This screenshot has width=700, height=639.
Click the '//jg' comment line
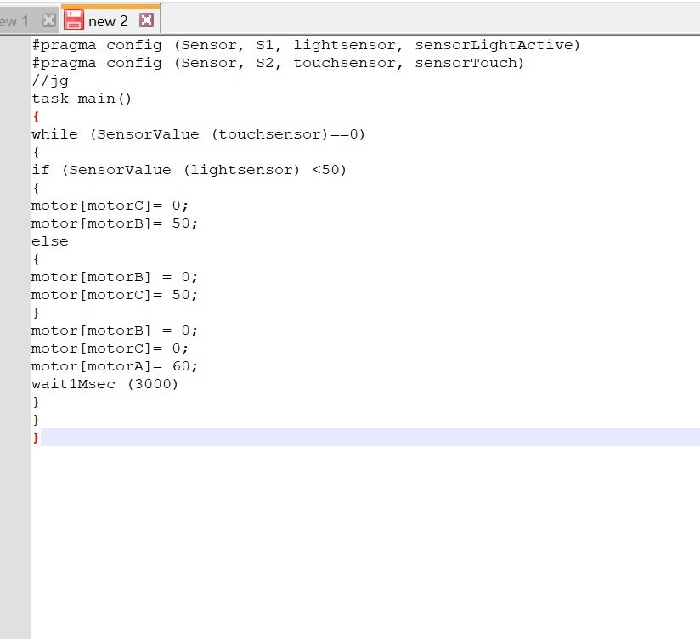click(50, 82)
